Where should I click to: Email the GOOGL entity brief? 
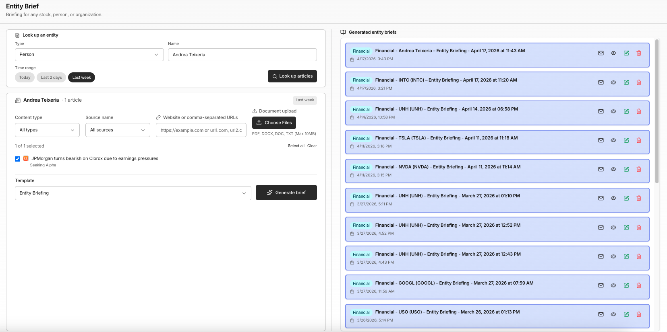coord(601,285)
